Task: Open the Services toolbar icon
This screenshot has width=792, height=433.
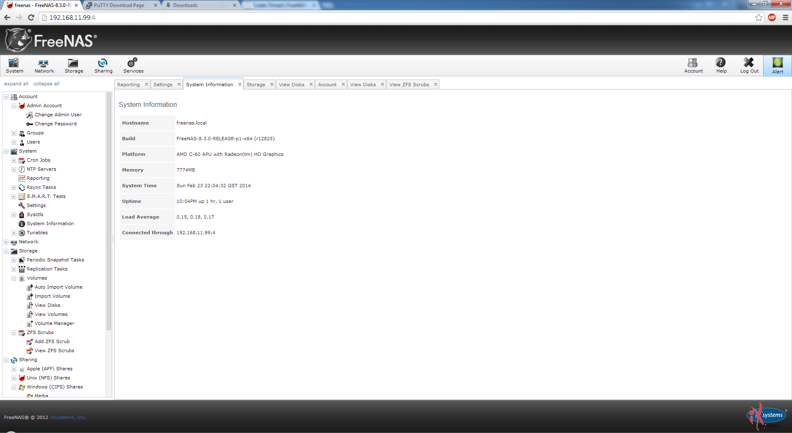Action: 133,66
